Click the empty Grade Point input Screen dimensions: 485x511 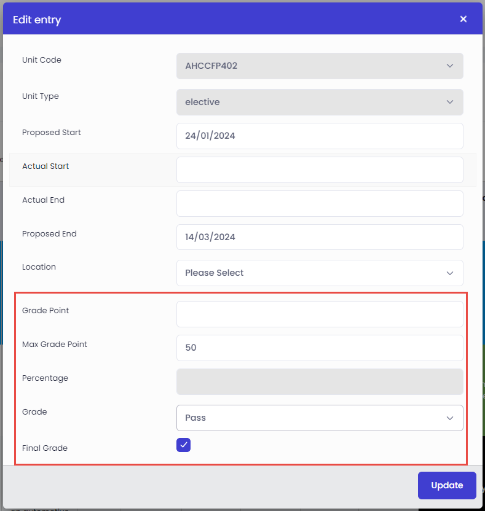320,314
